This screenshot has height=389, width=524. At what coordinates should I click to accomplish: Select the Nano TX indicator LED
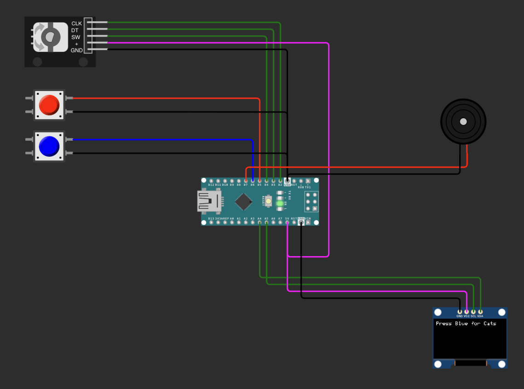coord(280,193)
